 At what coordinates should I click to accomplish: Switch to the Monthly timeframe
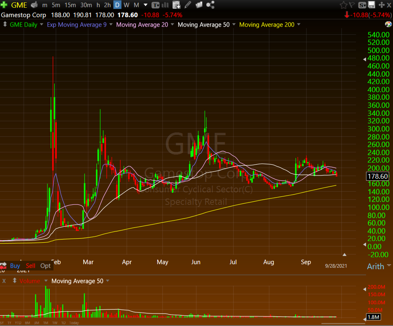136,5
